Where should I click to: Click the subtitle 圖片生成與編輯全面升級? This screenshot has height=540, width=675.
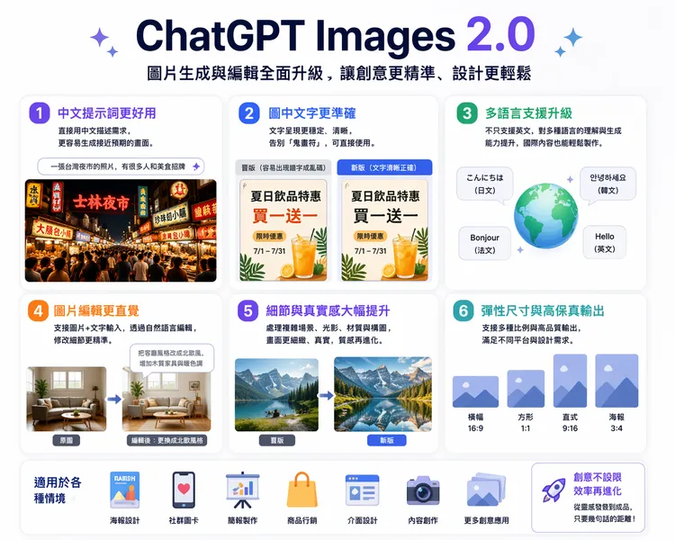pyautogui.click(x=235, y=74)
